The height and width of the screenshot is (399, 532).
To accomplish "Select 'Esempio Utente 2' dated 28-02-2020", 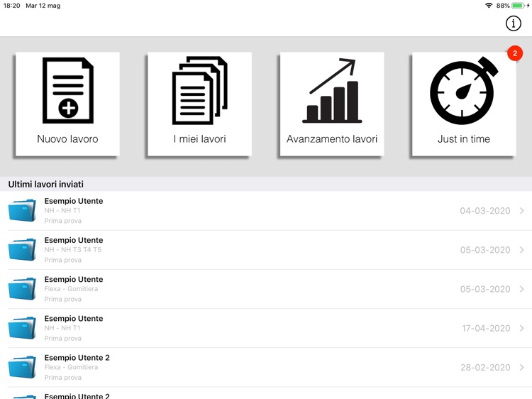I will [77, 358].
